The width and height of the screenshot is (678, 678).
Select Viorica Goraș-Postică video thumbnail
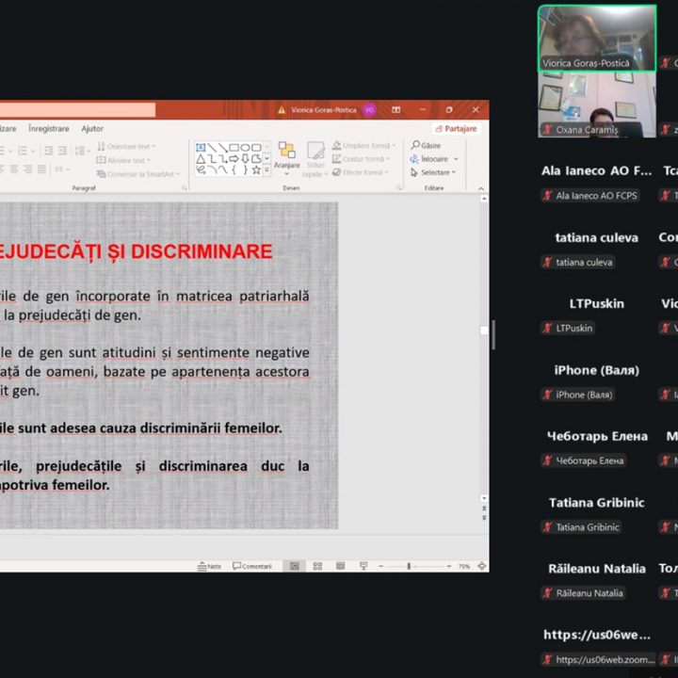pyautogui.click(x=596, y=38)
